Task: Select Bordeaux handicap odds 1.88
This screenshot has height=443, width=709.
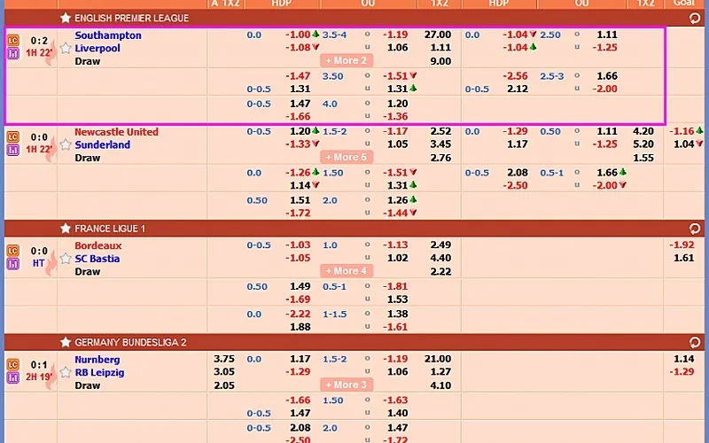Action: (300, 327)
